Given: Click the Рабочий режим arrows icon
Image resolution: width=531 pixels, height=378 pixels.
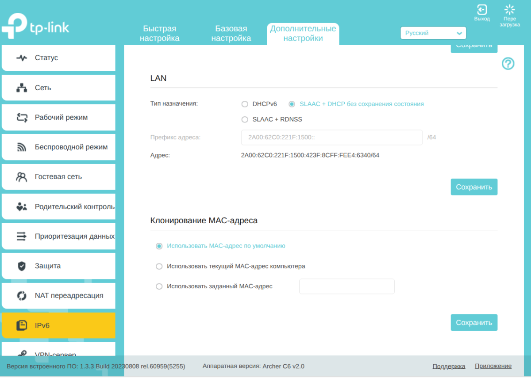Looking at the screenshot, I should 22,117.
